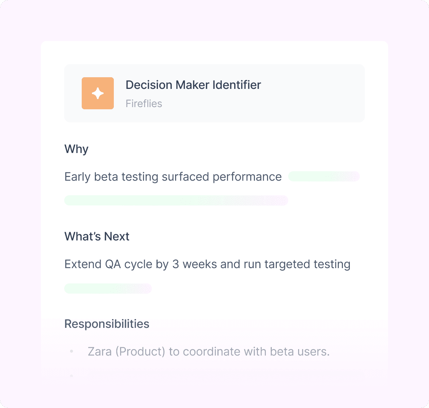Select the Responsibilities heading
Viewport: 429px width, 408px height.
[x=107, y=324]
